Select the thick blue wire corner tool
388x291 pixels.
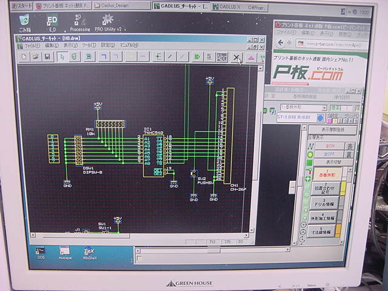[104, 56]
